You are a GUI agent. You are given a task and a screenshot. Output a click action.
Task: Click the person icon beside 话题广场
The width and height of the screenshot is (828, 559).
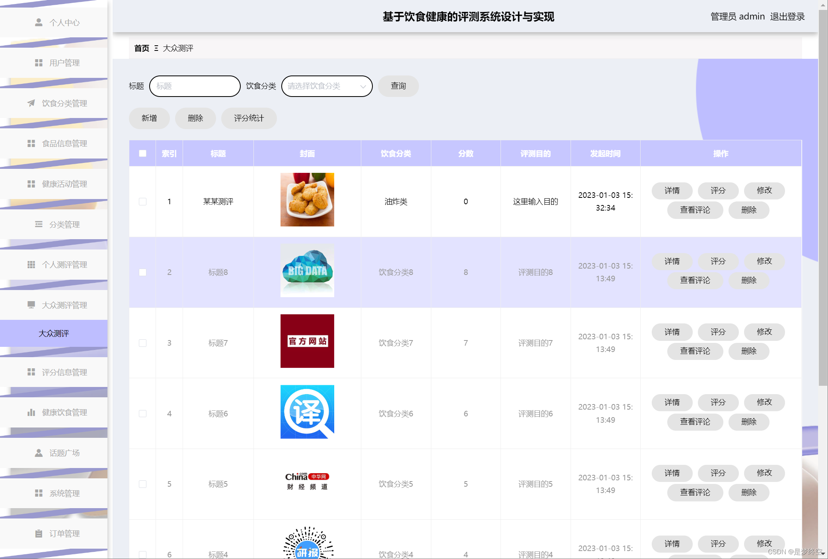tap(39, 453)
